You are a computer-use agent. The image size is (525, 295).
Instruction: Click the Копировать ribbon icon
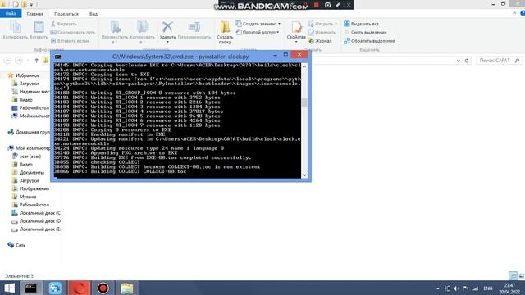(15, 30)
